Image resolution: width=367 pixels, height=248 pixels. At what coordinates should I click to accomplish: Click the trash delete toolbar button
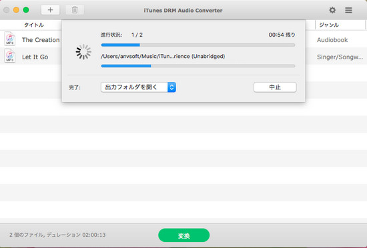75,10
